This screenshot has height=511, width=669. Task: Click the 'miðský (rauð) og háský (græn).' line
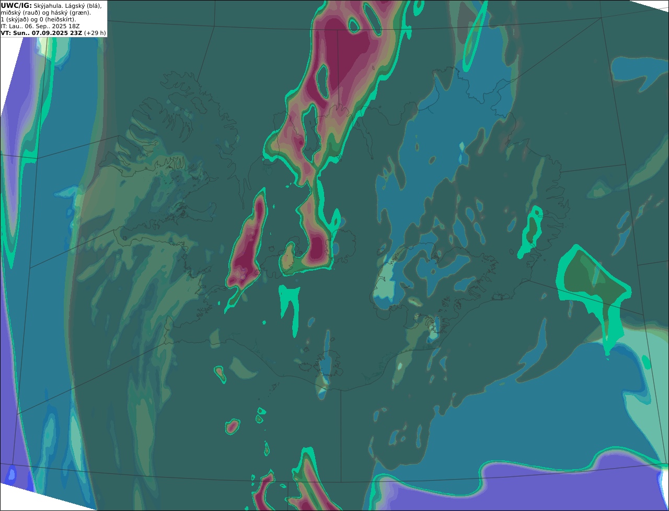pos(45,12)
